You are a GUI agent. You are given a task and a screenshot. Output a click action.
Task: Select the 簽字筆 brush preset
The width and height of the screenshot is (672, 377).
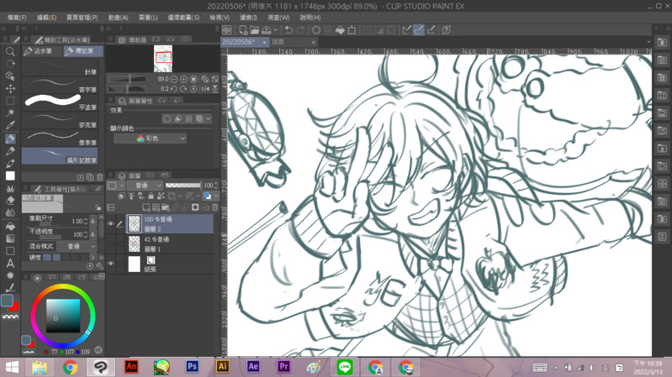(x=60, y=85)
